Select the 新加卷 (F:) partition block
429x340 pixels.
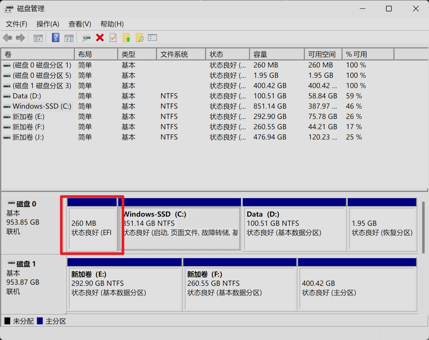[240, 285]
